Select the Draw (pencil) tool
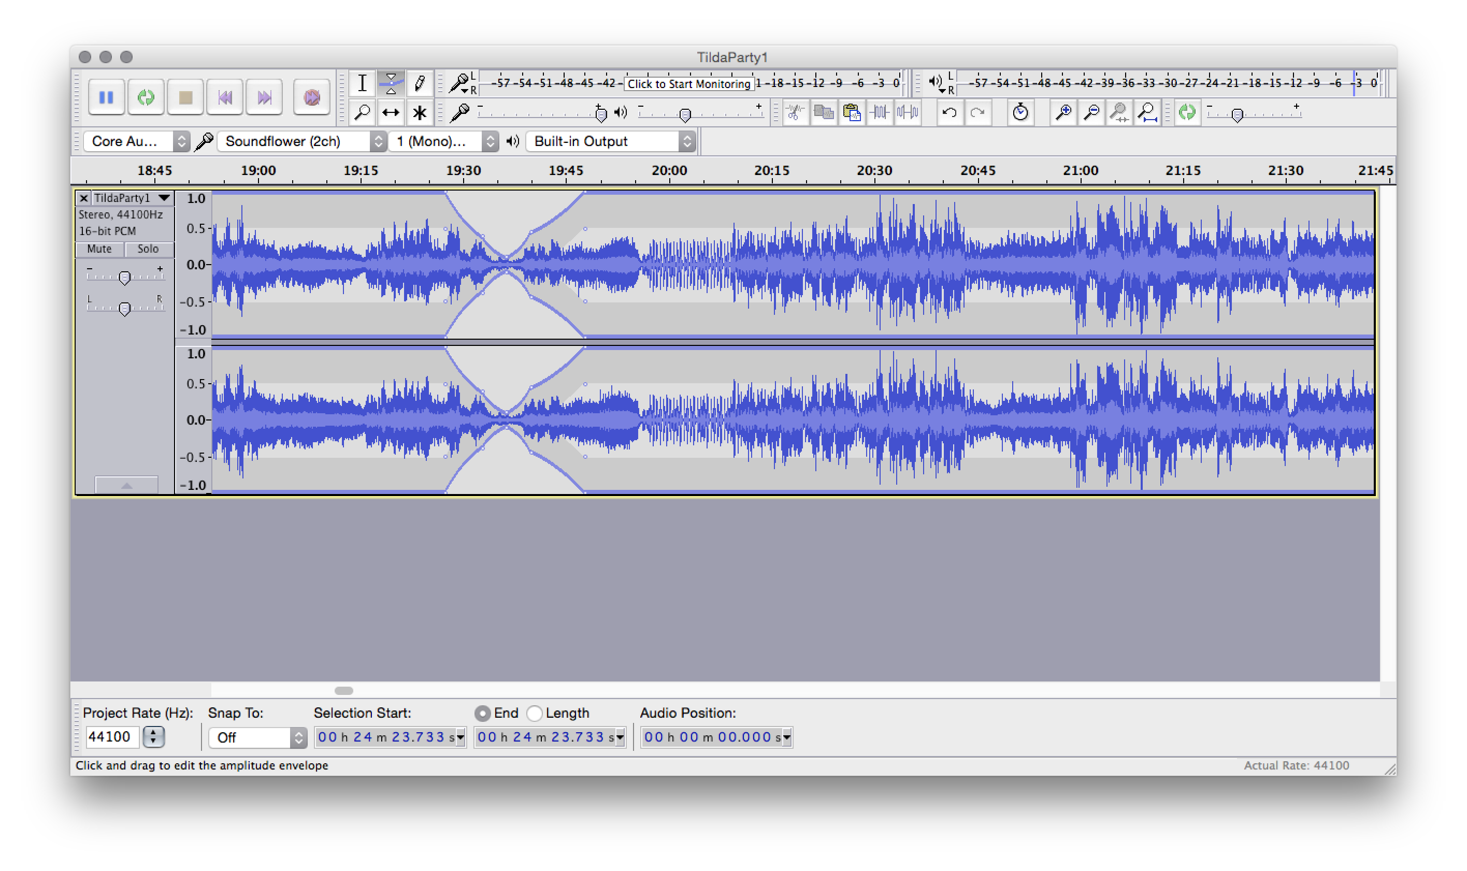Image resolution: width=1467 pixels, height=871 pixels. click(419, 83)
